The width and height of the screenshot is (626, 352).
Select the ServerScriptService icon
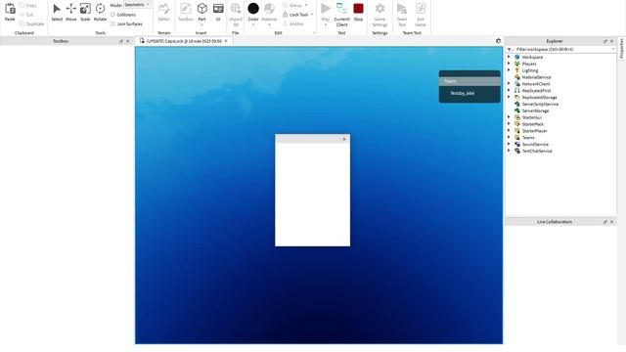(x=517, y=104)
